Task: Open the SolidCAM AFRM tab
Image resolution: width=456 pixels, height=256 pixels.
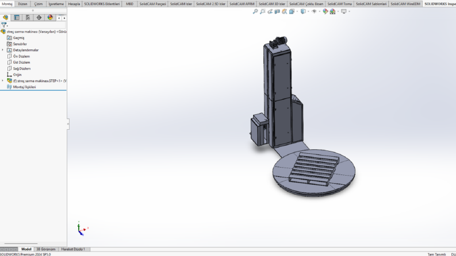Action: [242, 4]
